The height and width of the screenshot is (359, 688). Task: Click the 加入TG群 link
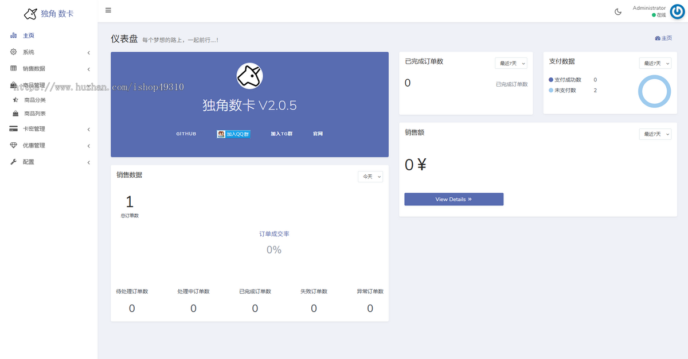(x=282, y=134)
